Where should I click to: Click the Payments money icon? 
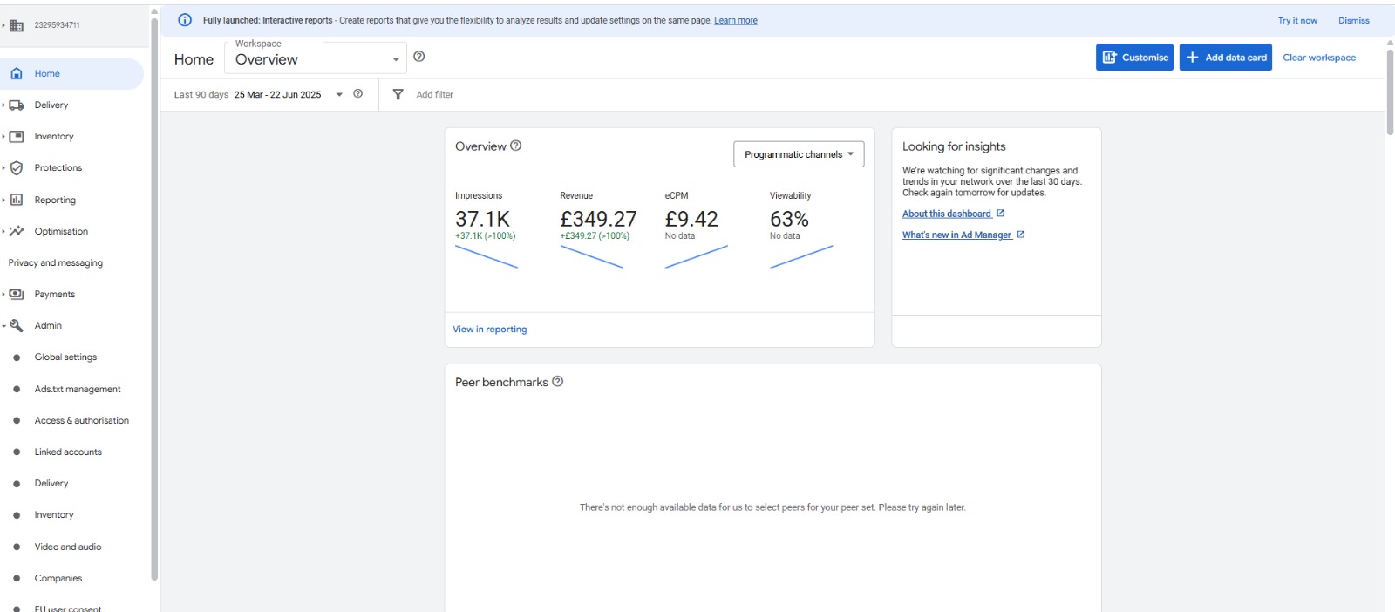coord(17,295)
